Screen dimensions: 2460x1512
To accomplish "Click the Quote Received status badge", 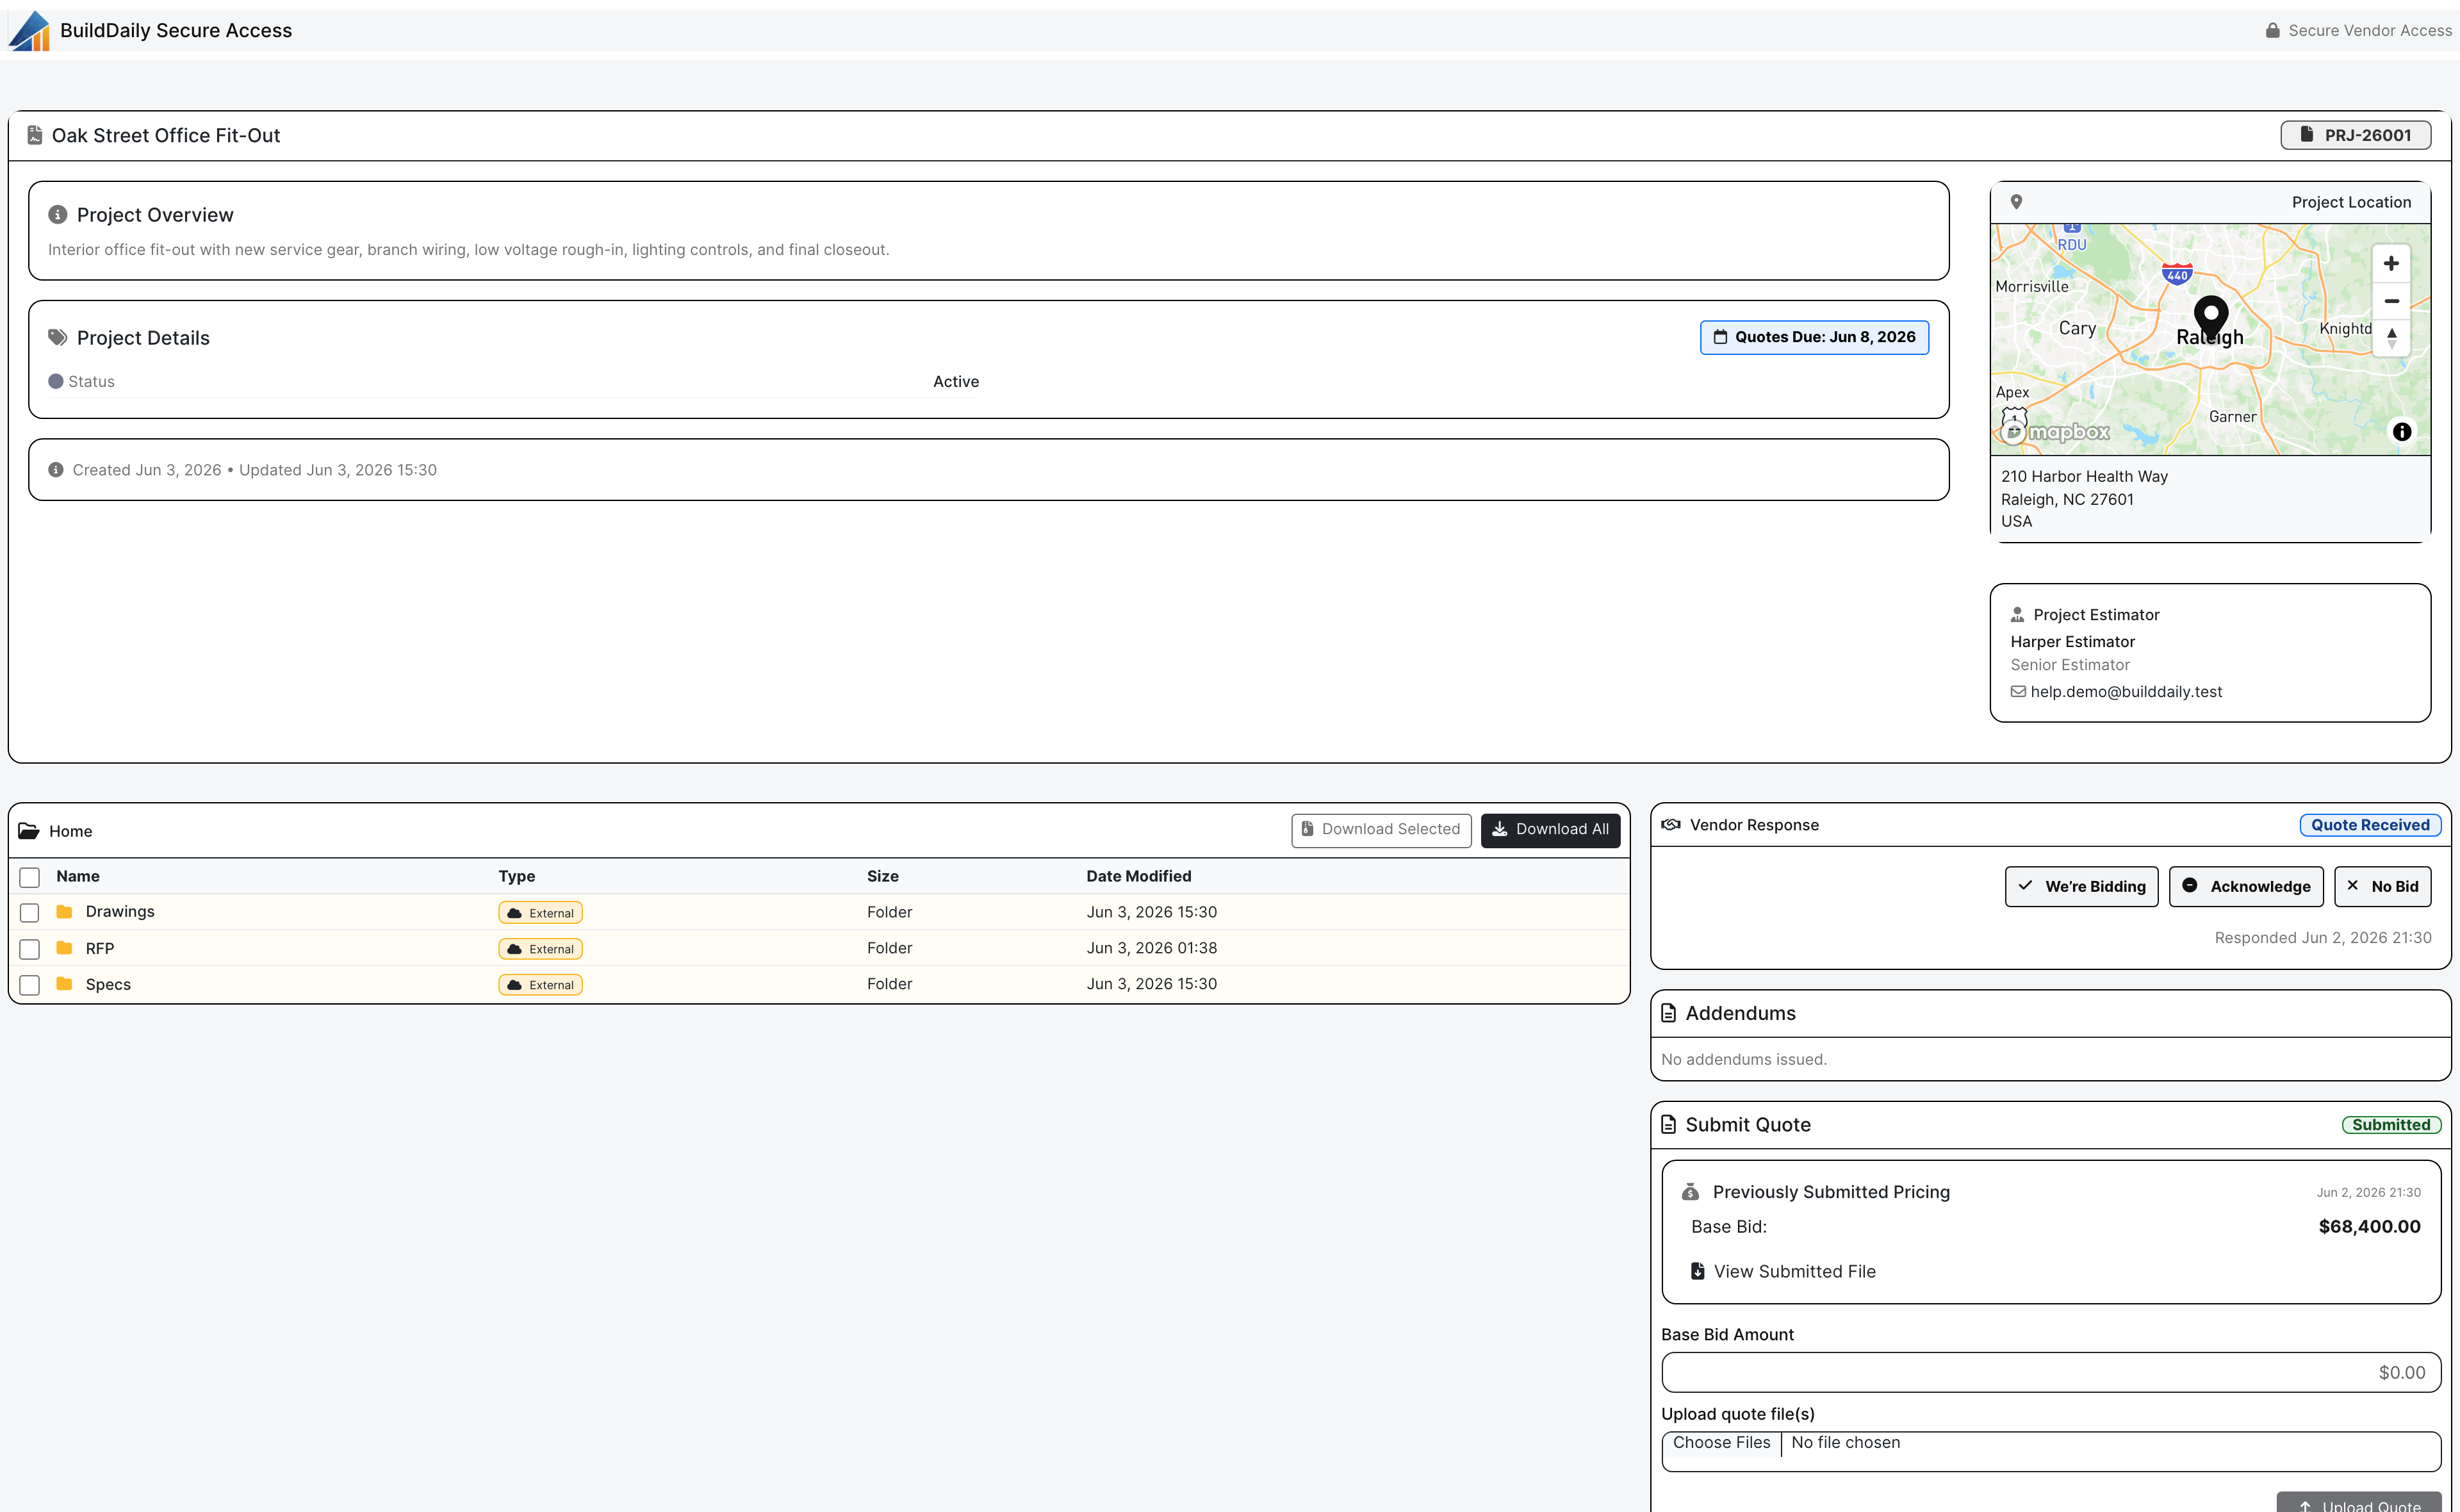I will click(2370, 825).
